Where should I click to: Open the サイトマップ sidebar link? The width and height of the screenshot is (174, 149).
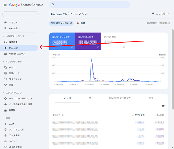19,79
